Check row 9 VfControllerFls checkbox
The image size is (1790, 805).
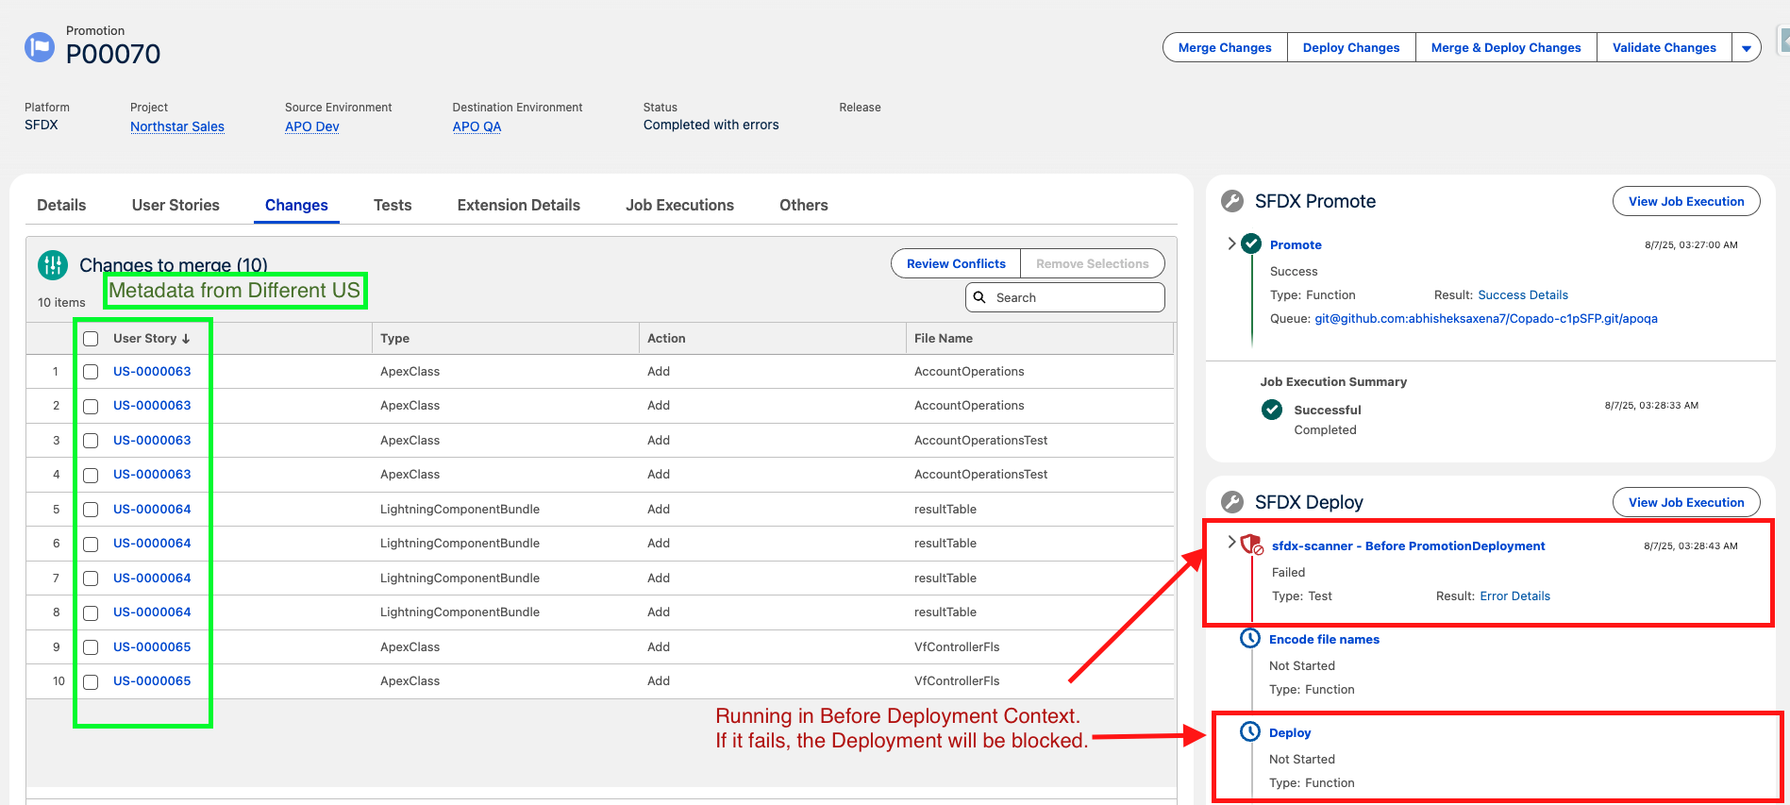point(91,647)
